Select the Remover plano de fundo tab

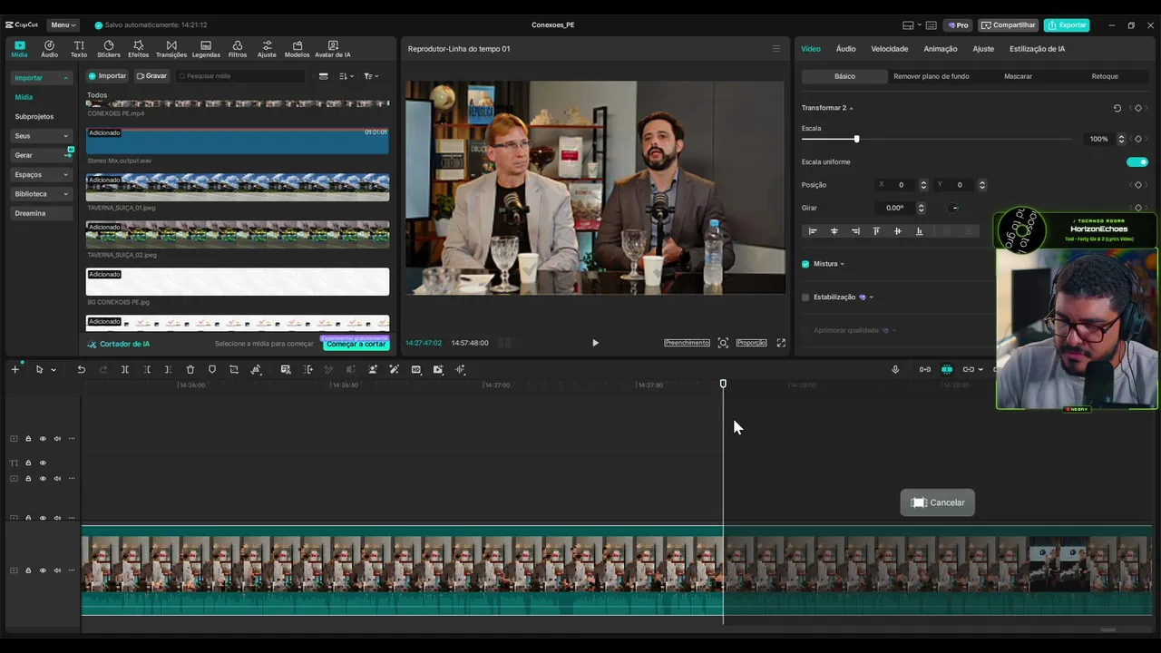pos(932,76)
